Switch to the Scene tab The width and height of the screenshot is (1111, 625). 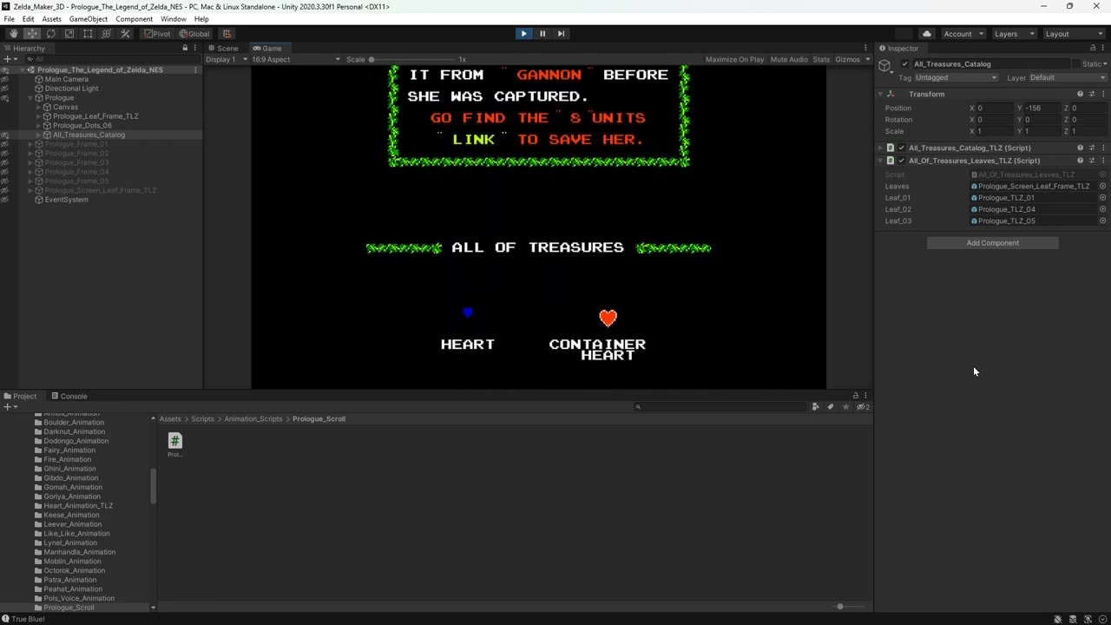pos(225,49)
